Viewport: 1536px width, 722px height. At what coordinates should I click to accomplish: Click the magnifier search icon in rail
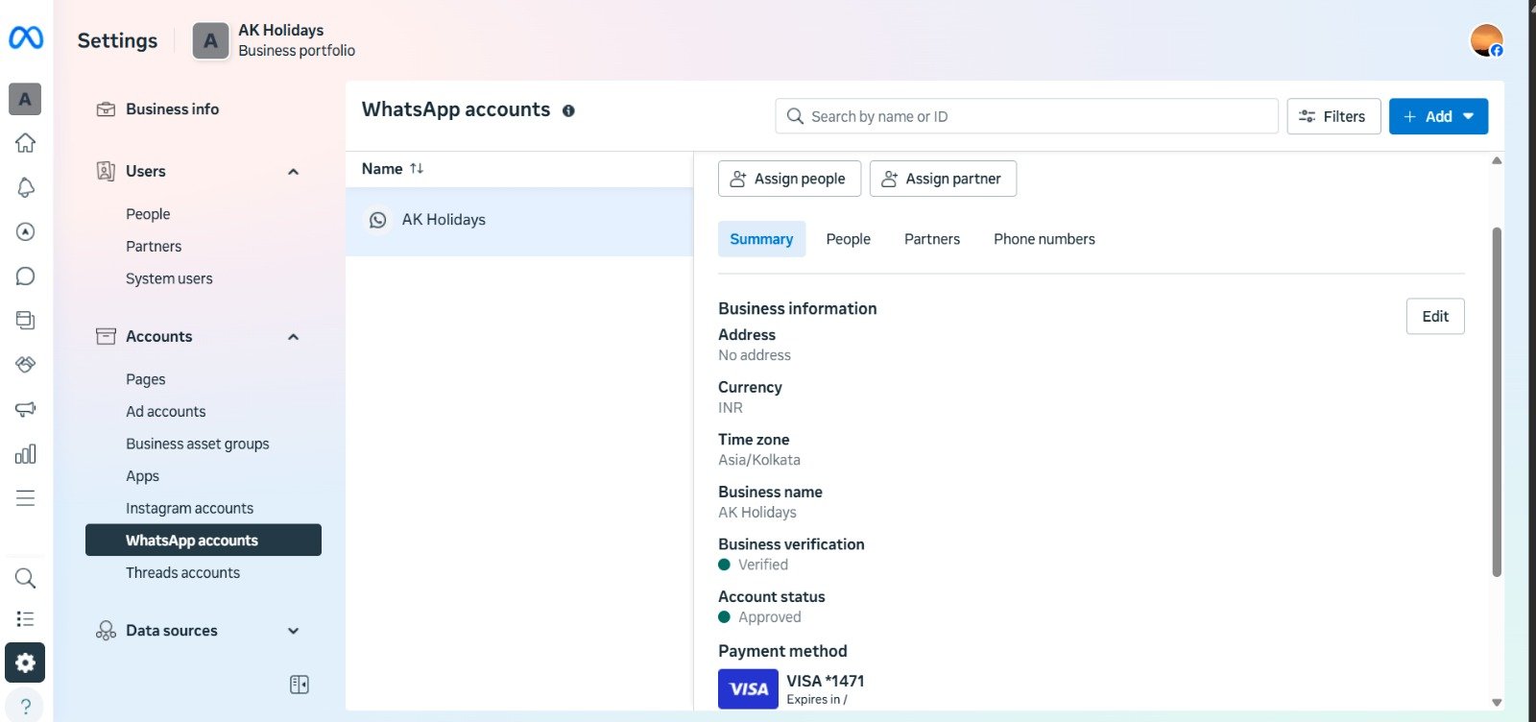[26, 578]
